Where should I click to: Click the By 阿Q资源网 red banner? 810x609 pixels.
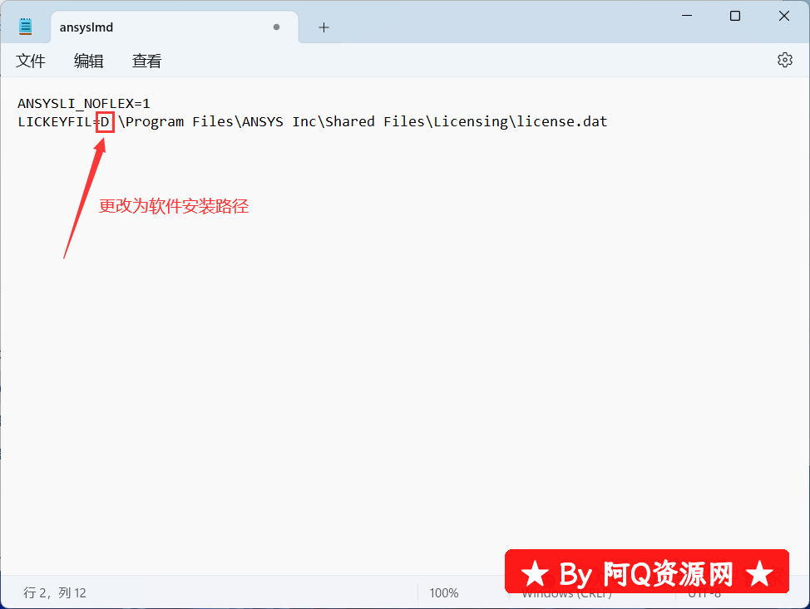click(647, 572)
